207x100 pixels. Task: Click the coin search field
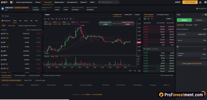pyautogui.click(x=21, y=16)
